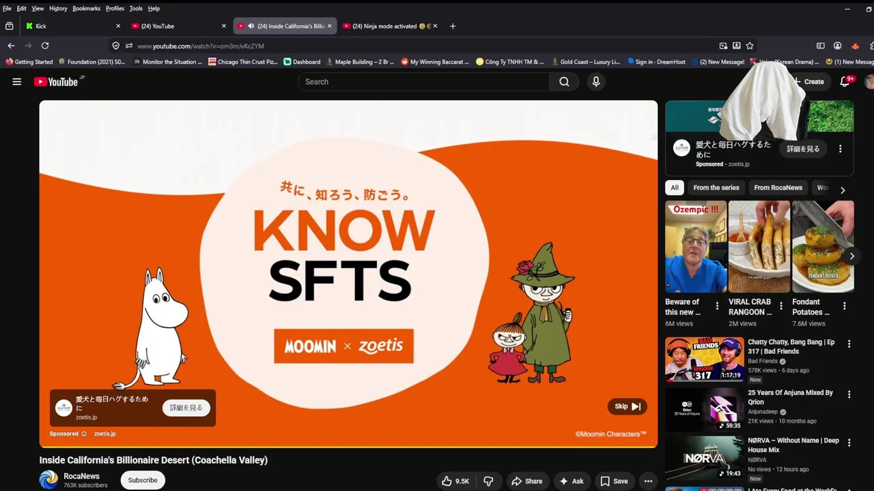Click 詳細を見る on the video ad overlay
This screenshot has height=491, width=874.
(186, 408)
